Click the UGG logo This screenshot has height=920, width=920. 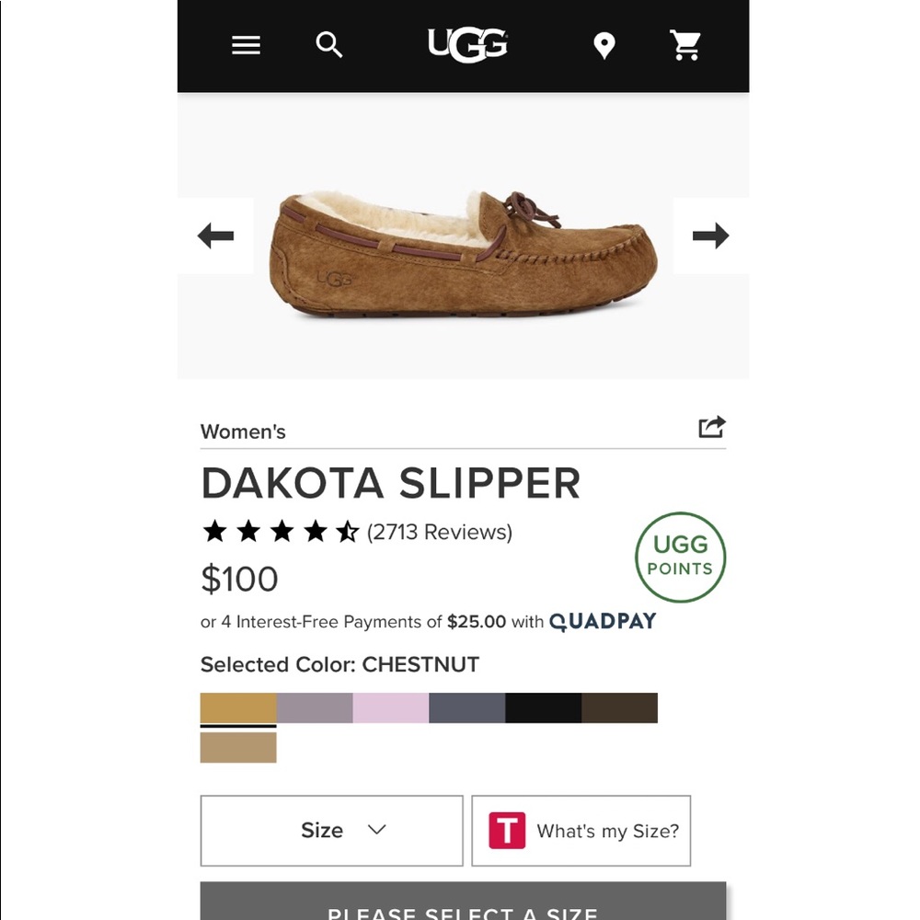(466, 44)
